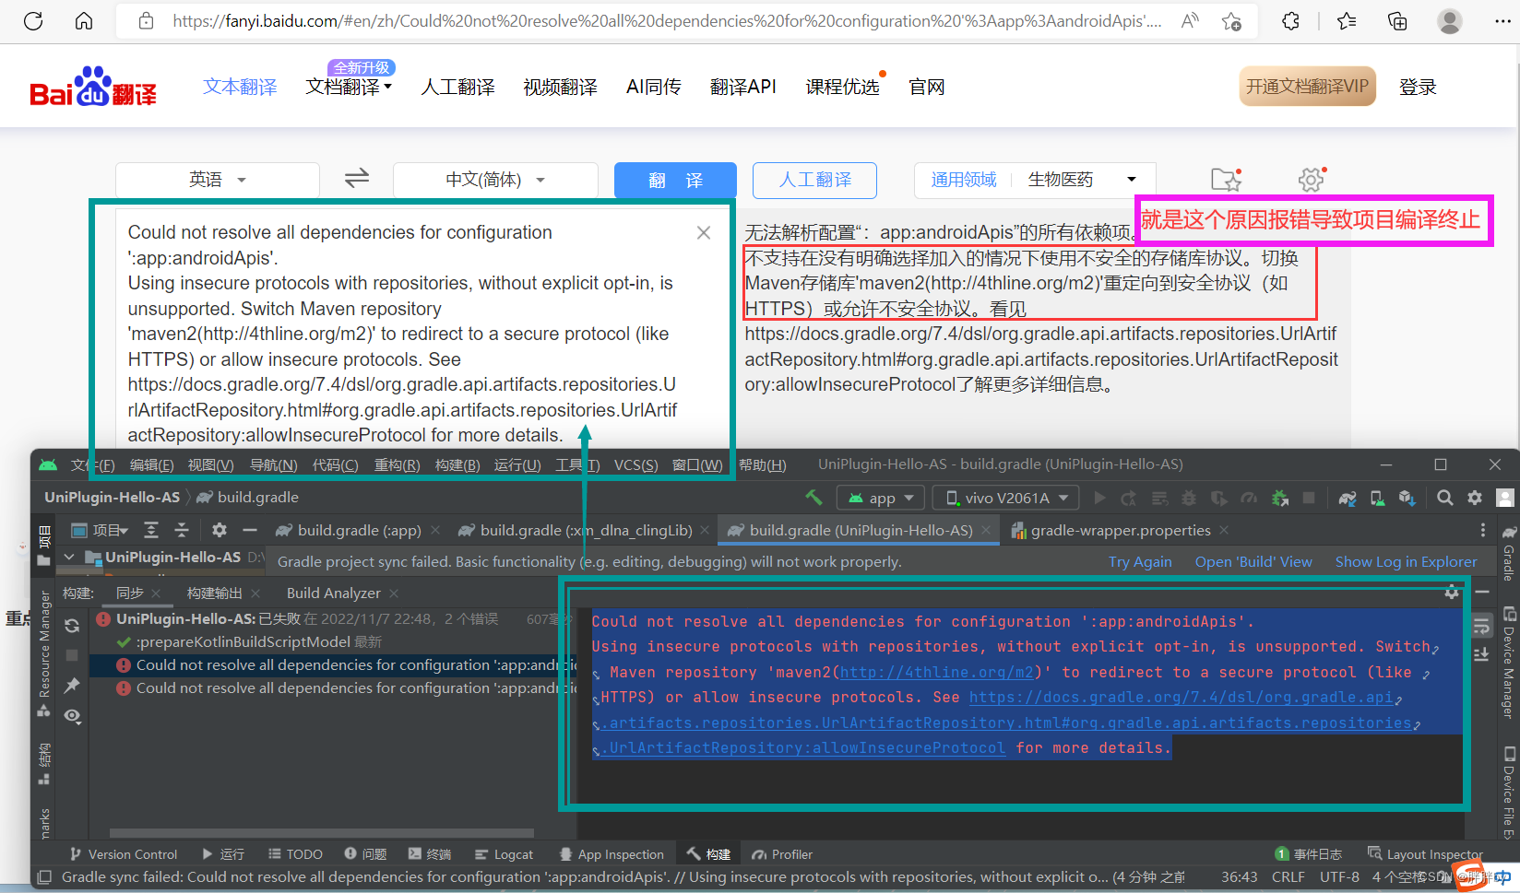This screenshot has width=1520, height=893.
Task: Open SDK Manager icon in toolbar
Action: [x=1407, y=498]
